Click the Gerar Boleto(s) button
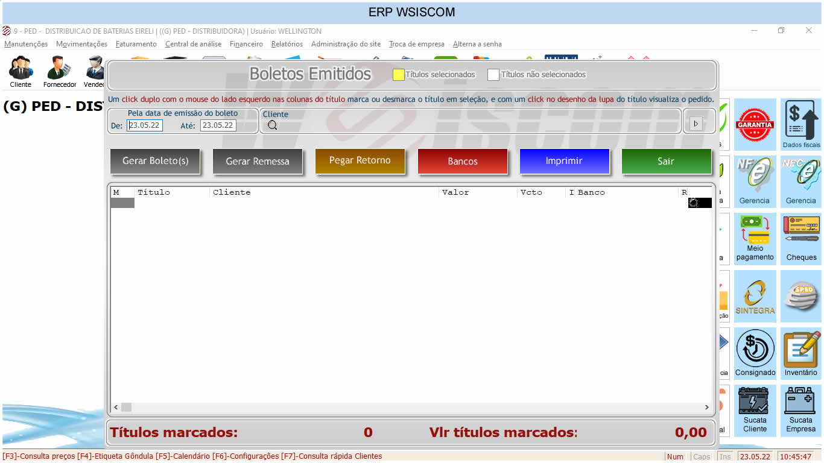The image size is (824, 463). tap(155, 161)
